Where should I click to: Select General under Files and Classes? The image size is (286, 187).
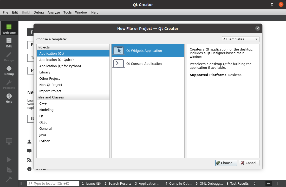point(73,128)
